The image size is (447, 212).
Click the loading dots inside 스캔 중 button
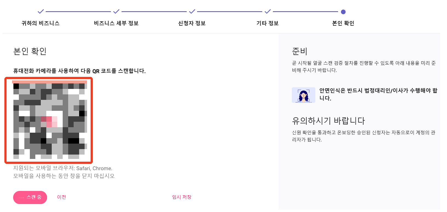[21, 198]
